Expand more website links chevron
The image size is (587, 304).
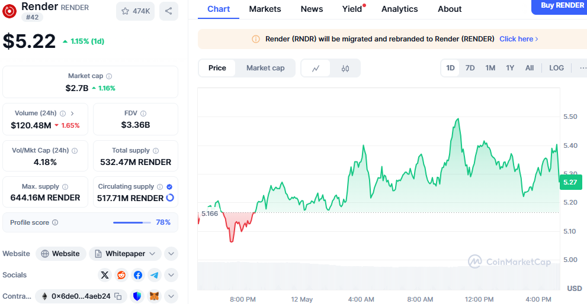(x=171, y=254)
